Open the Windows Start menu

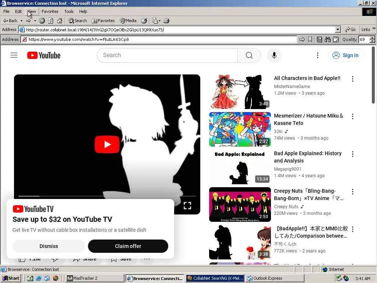pos(11,278)
